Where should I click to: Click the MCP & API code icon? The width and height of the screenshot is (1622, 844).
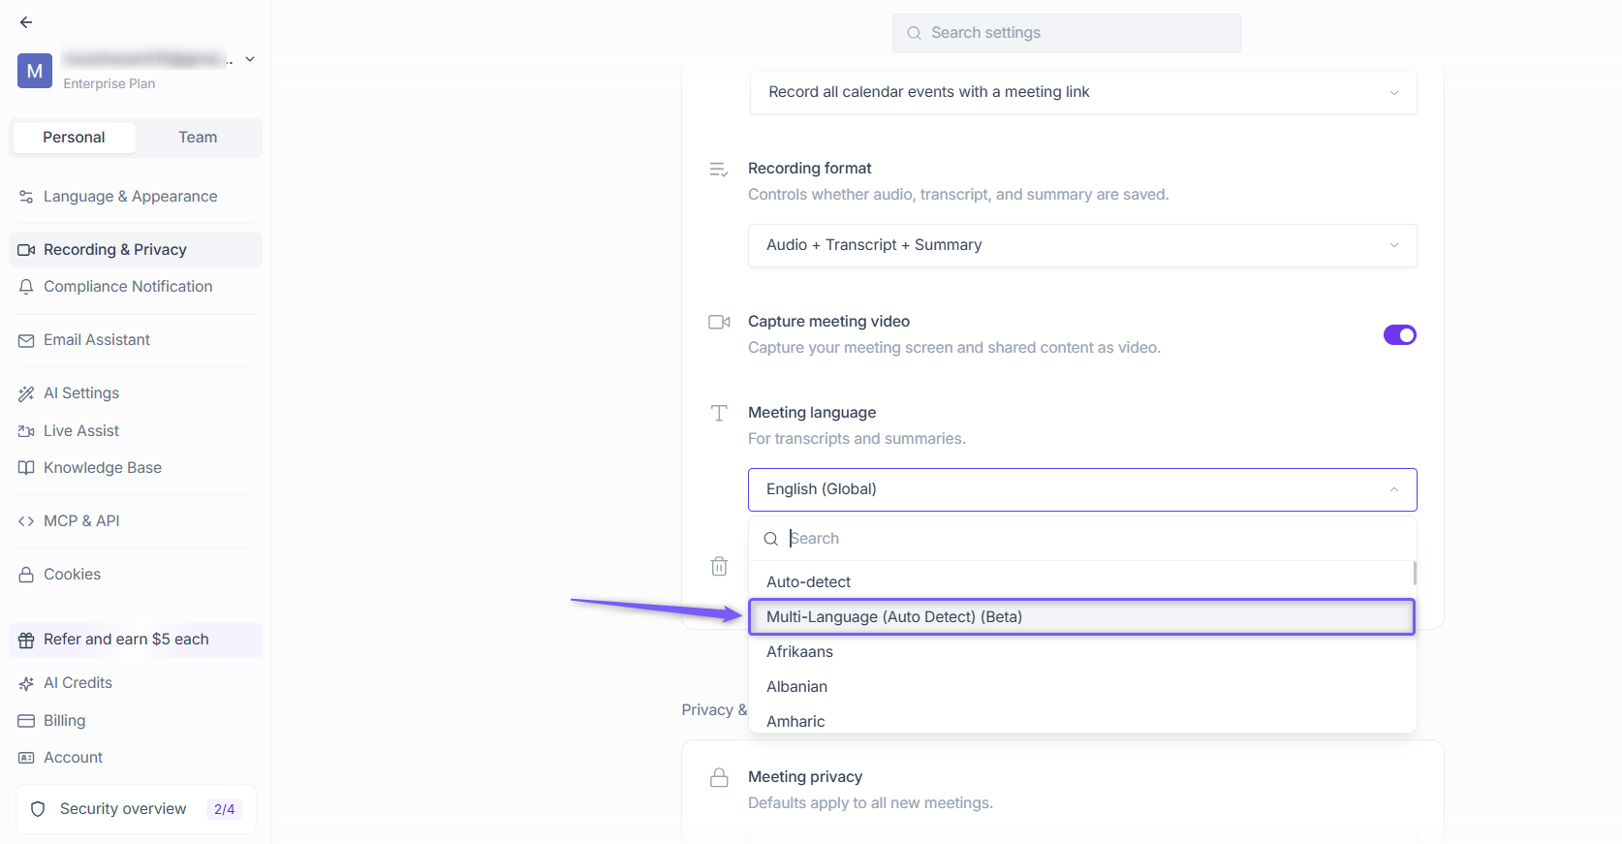(26, 521)
